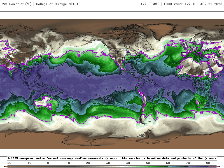Select the -20 label on the color scale
The height and width of the screenshot is (168, 224).
click(8, 163)
